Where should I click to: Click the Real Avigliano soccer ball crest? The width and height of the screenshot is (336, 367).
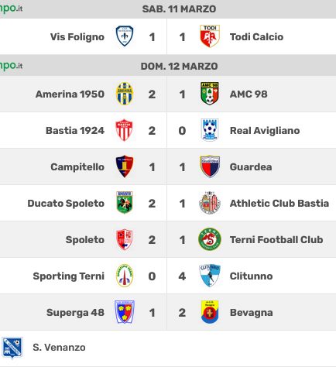[x=210, y=130]
